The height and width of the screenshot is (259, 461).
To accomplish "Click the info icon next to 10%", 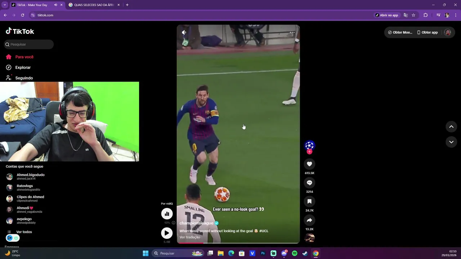I will click(x=174, y=223).
